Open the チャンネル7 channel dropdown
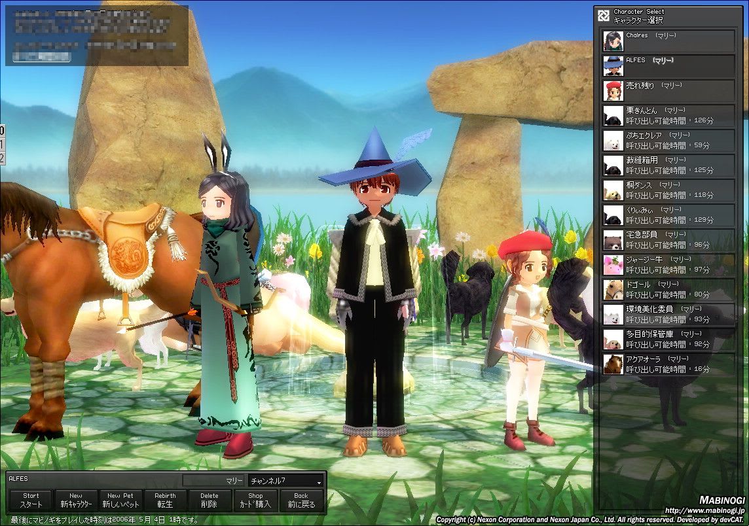 tap(286, 481)
